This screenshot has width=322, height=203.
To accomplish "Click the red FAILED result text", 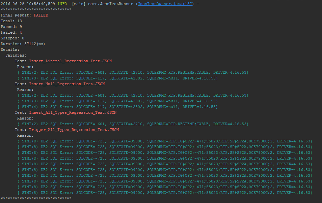I will click(x=41, y=15).
